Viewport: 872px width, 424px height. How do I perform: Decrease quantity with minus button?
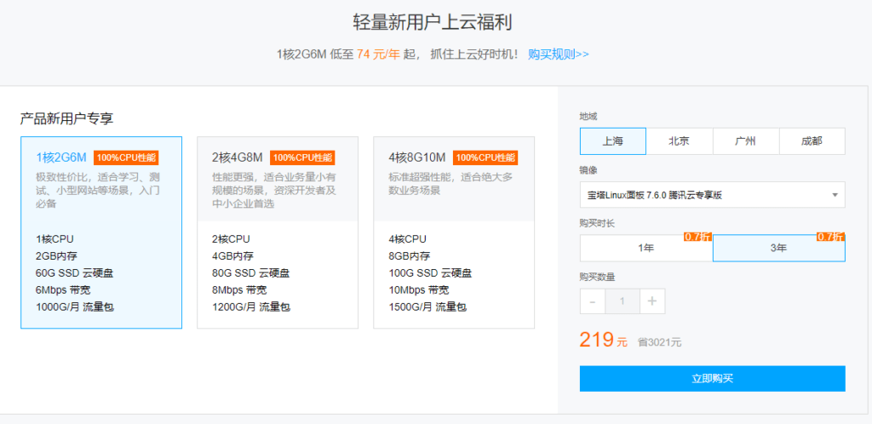[x=593, y=301]
